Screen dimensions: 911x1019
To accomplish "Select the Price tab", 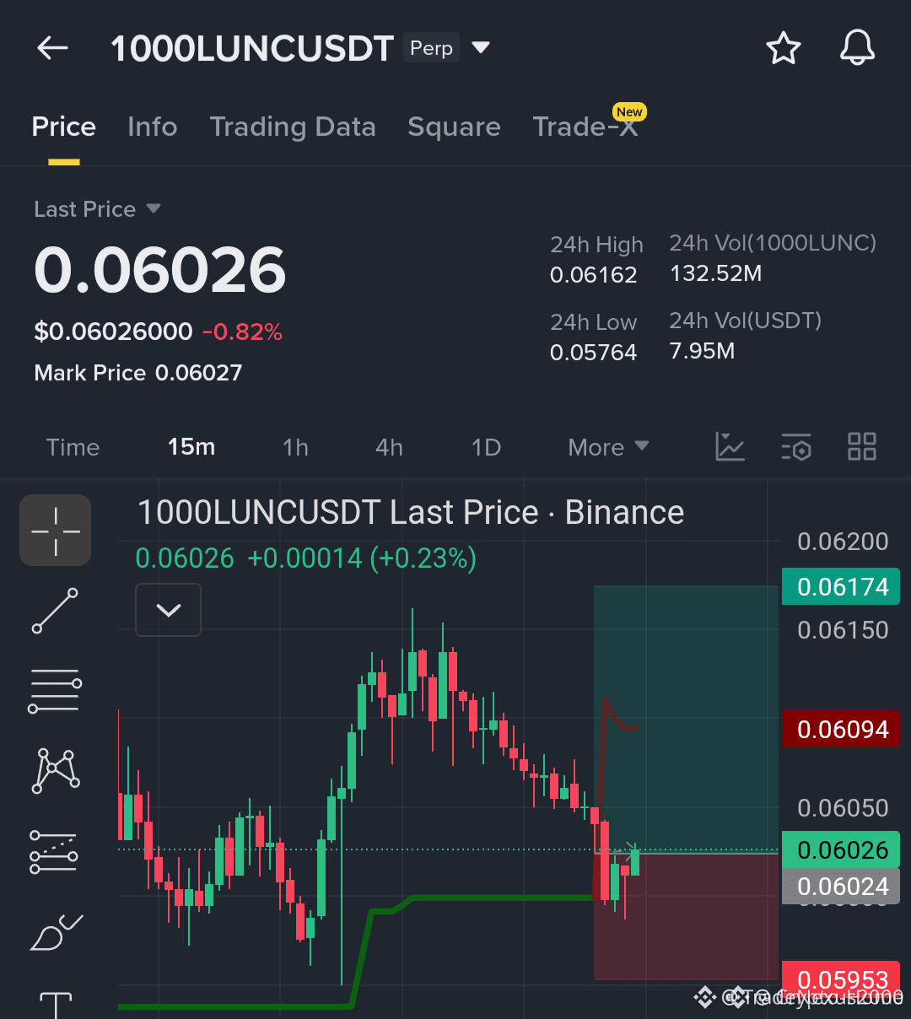I will coord(64,127).
